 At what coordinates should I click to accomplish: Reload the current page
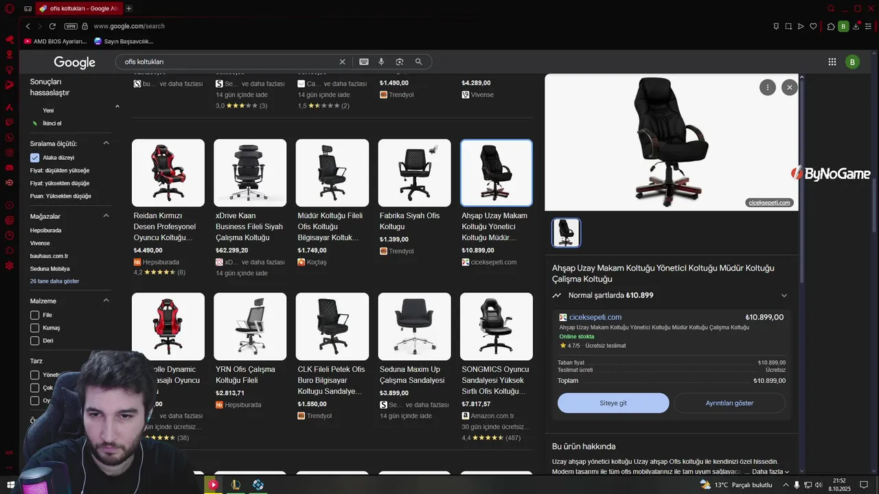pos(52,26)
